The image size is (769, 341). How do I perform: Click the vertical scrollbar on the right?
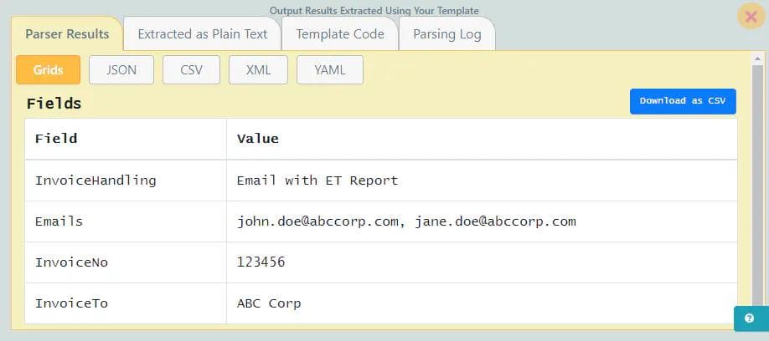(x=757, y=167)
